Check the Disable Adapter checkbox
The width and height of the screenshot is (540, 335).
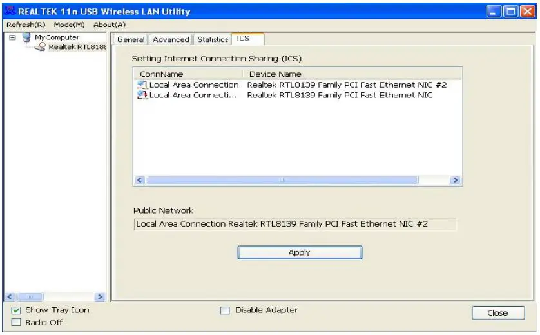click(224, 310)
